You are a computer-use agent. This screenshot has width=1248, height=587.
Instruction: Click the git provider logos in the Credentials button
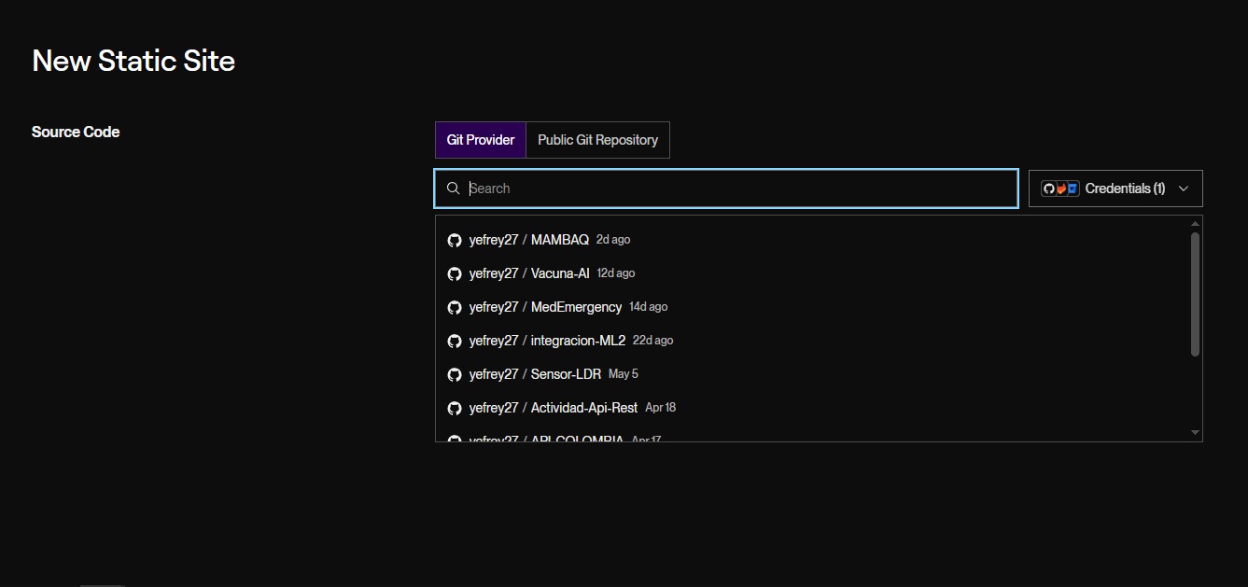click(x=1060, y=189)
